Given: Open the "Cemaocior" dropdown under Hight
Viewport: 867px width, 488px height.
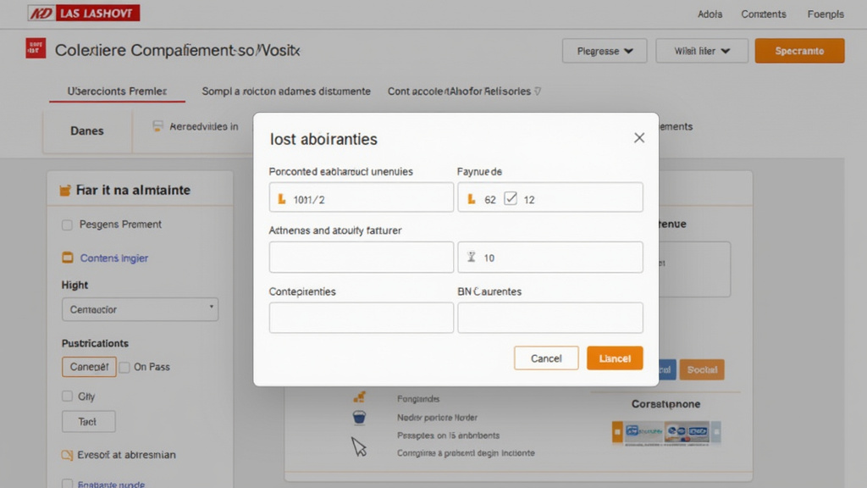Looking at the screenshot, I should tap(140, 309).
